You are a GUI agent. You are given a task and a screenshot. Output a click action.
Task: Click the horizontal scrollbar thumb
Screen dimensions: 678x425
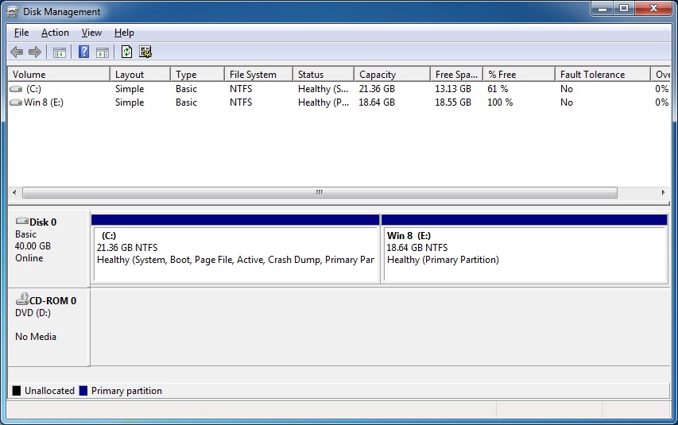(320, 192)
